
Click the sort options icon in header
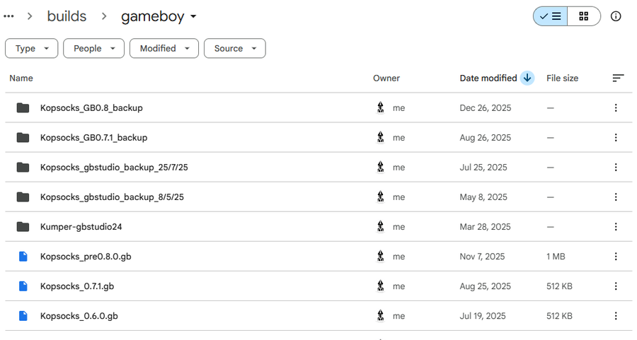(x=618, y=78)
